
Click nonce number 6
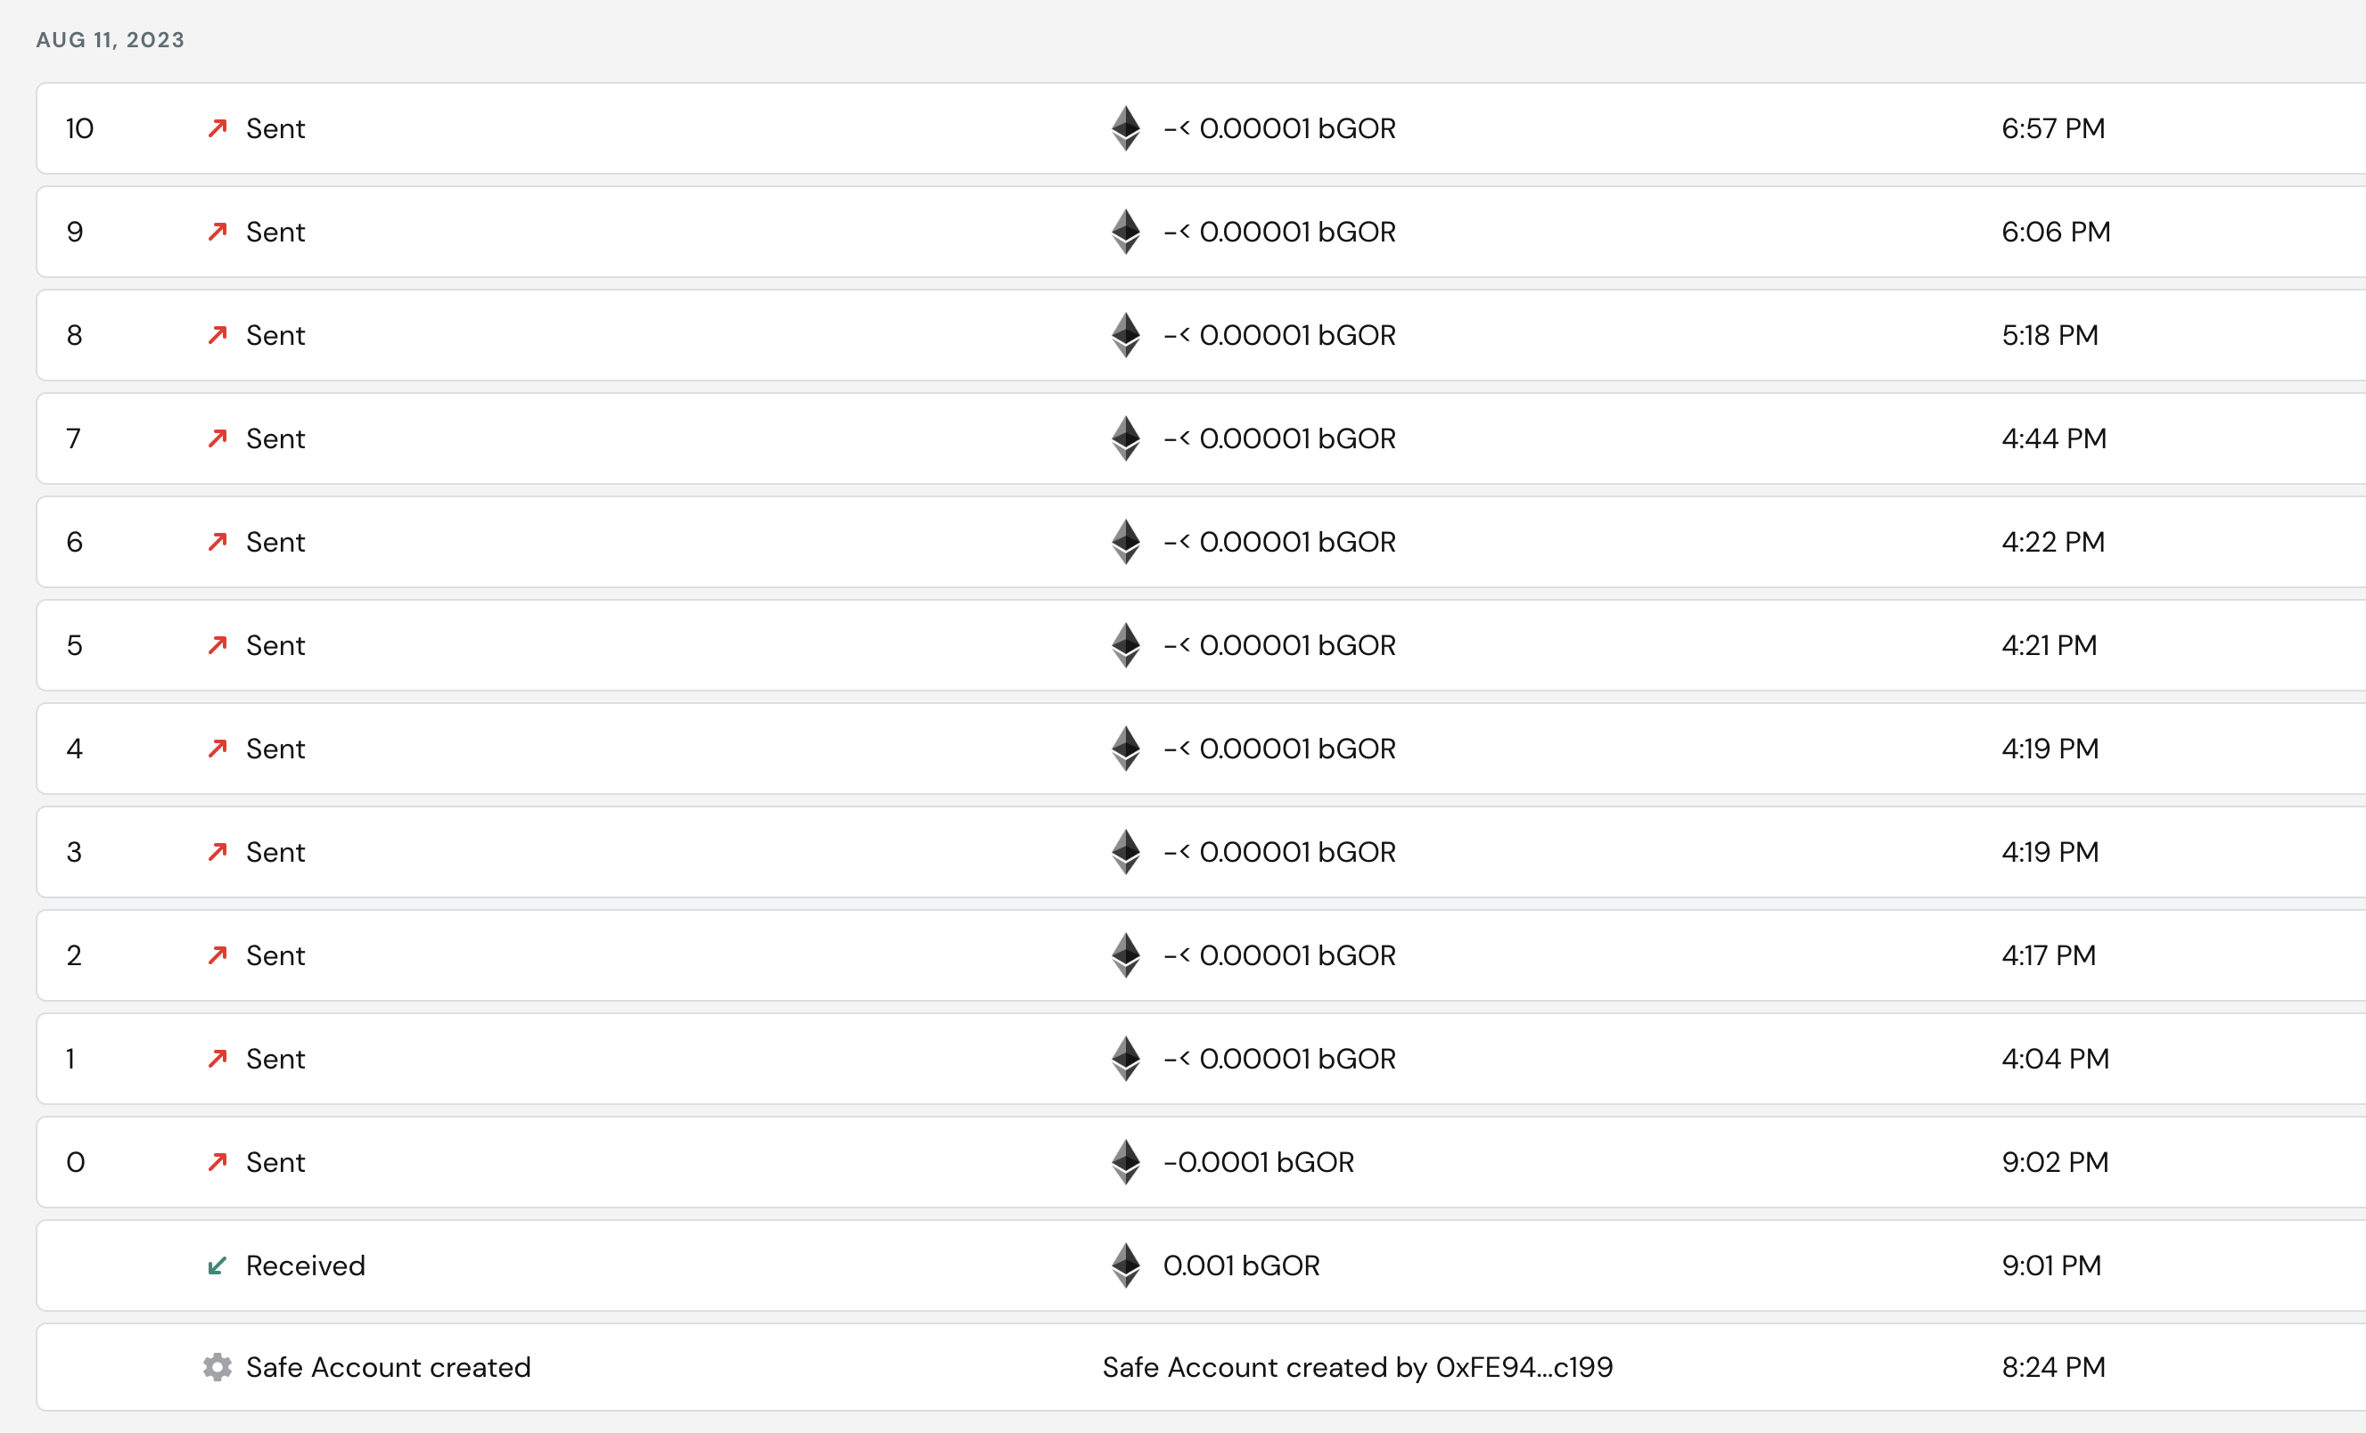[x=75, y=543]
